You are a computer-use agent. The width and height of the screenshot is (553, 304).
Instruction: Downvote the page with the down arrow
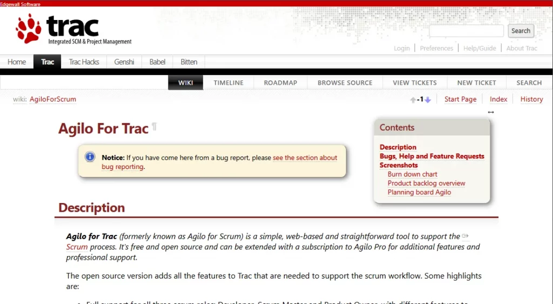[x=428, y=100]
